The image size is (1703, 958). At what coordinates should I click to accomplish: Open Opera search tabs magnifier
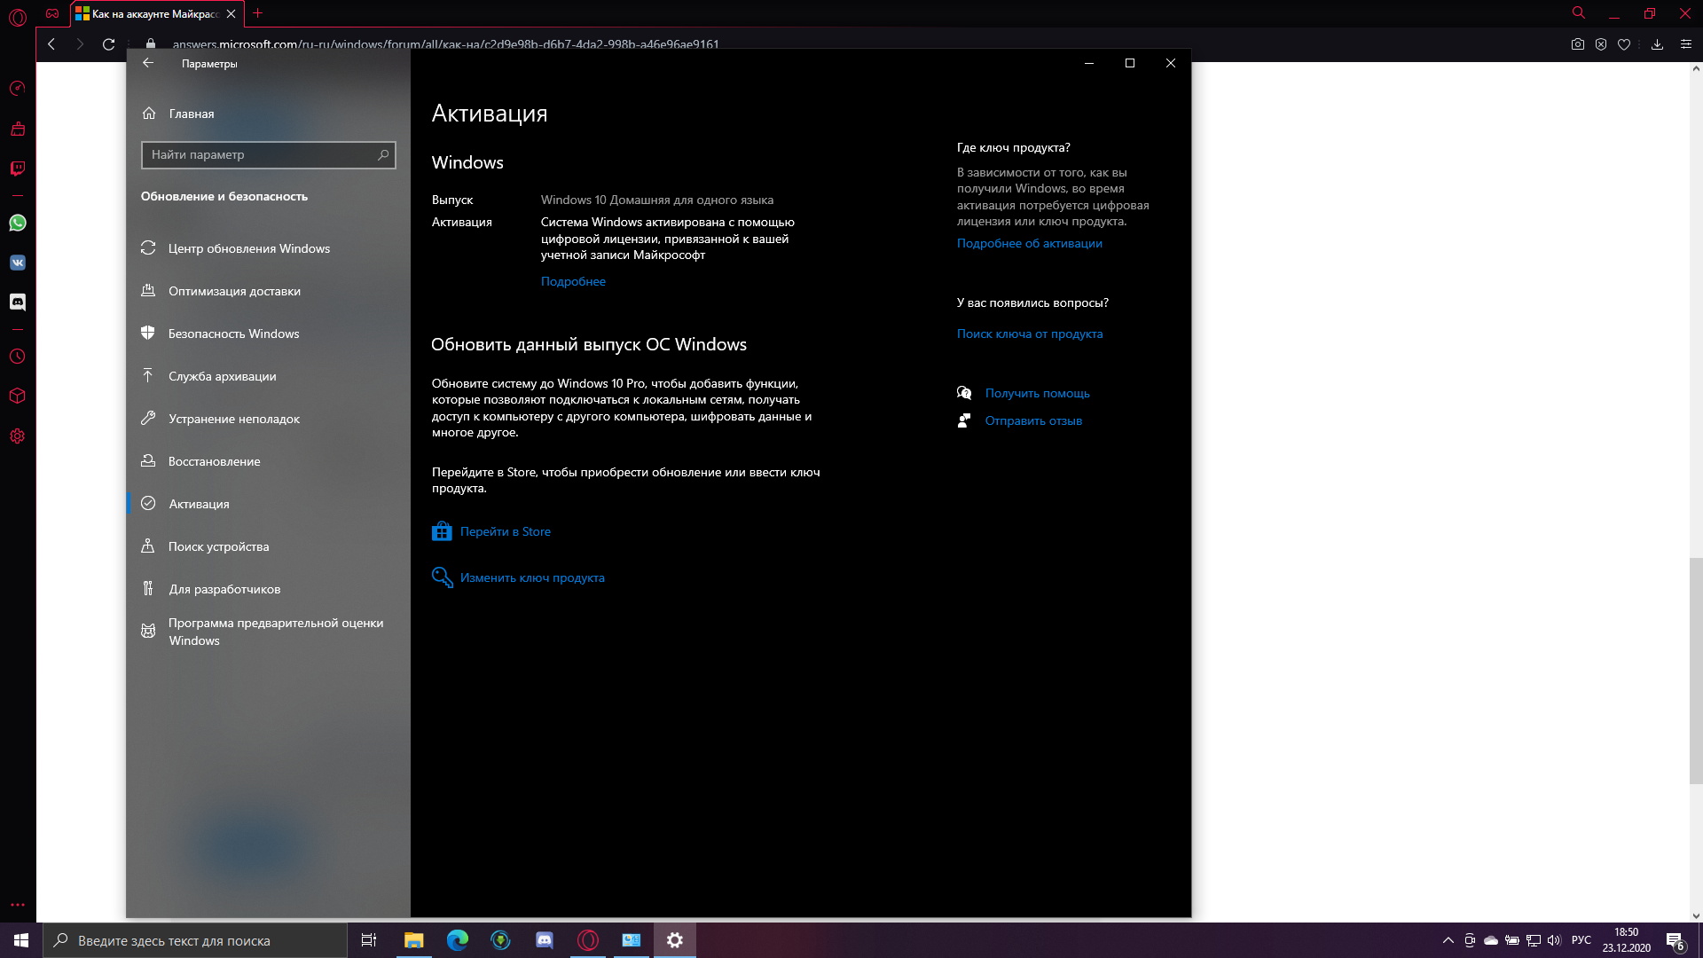1579,13
